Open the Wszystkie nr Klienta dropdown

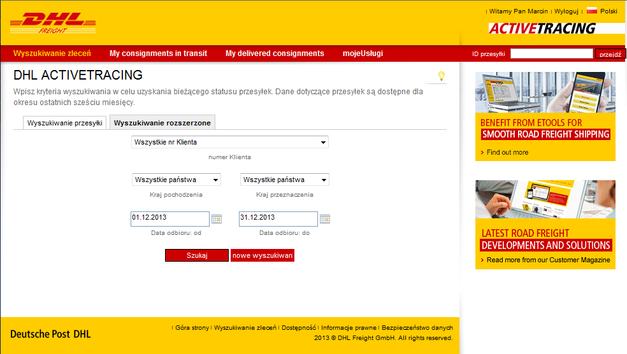(x=230, y=142)
